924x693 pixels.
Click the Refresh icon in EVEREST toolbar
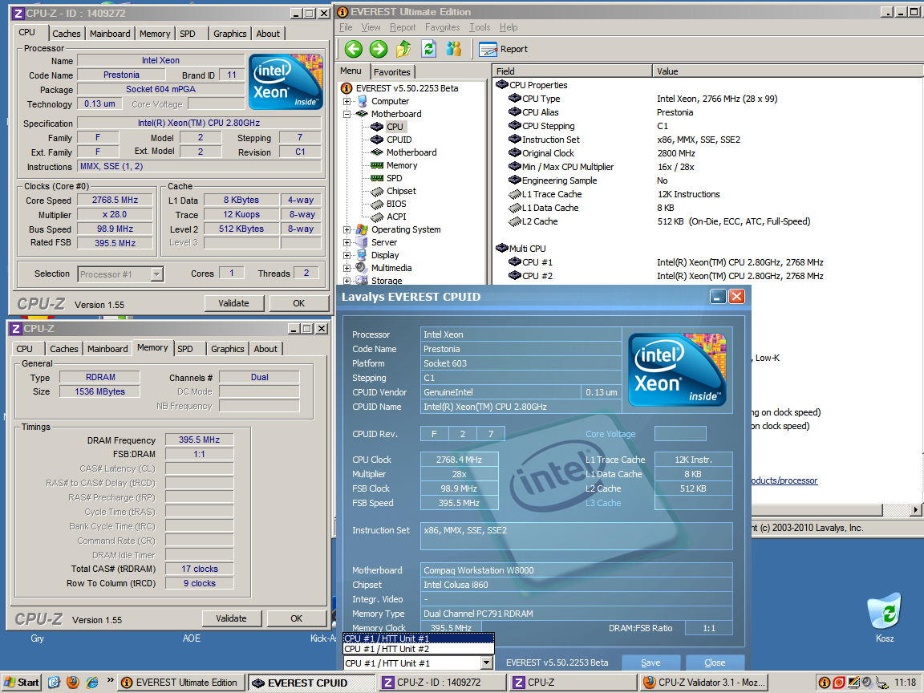coord(429,49)
